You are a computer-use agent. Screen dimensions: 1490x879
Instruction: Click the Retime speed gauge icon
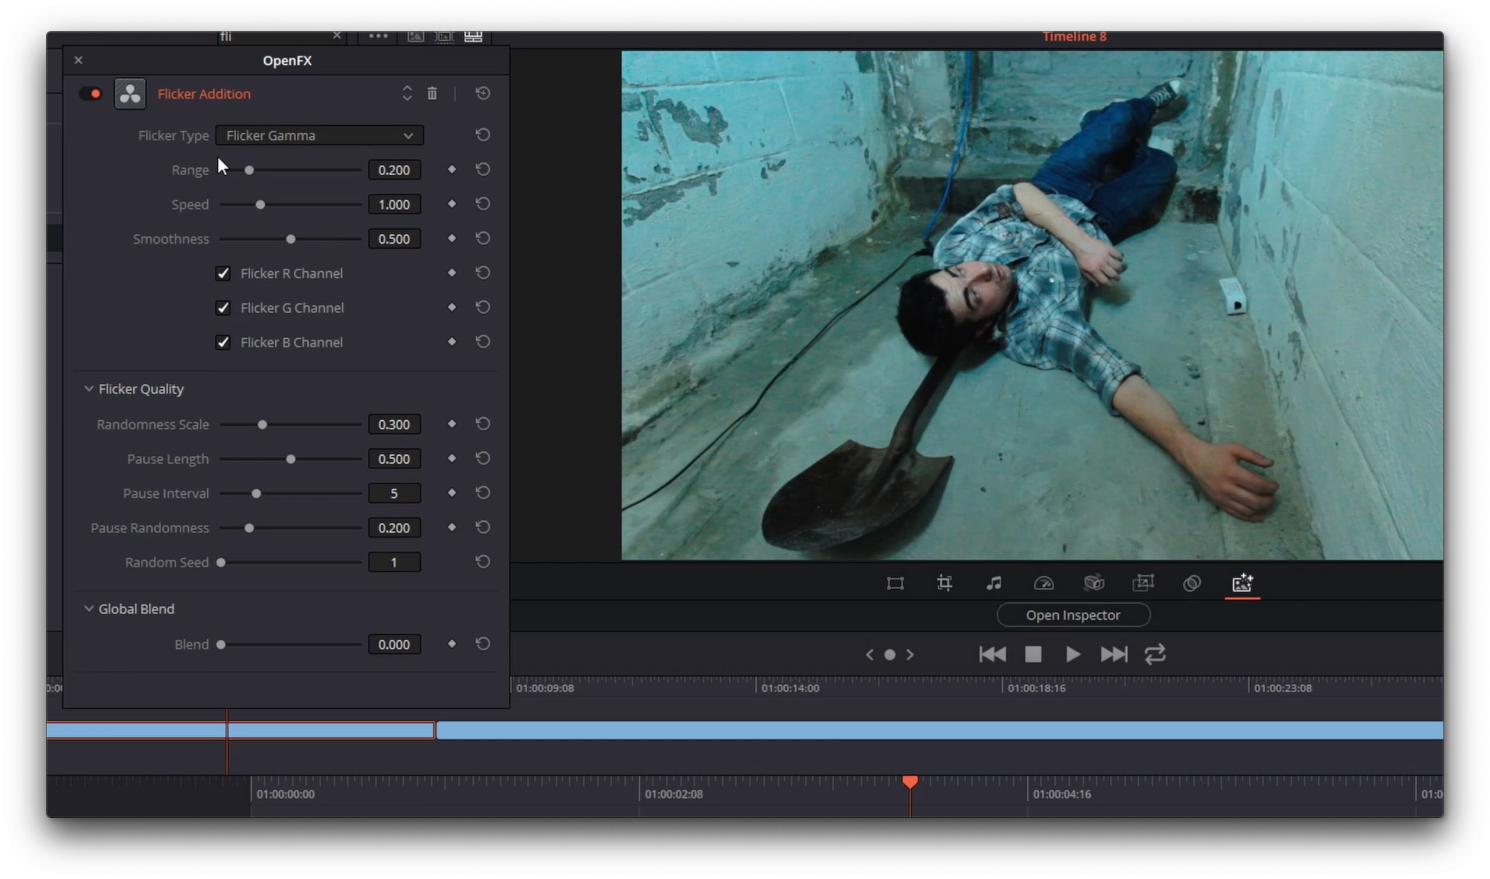1045,583
